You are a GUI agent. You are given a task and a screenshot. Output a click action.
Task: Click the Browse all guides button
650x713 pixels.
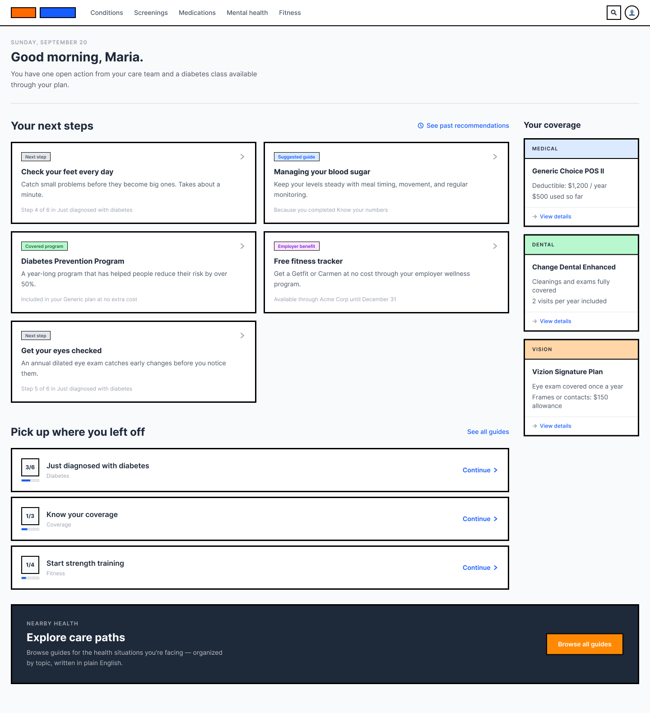pyautogui.click(x=585, y=644)
